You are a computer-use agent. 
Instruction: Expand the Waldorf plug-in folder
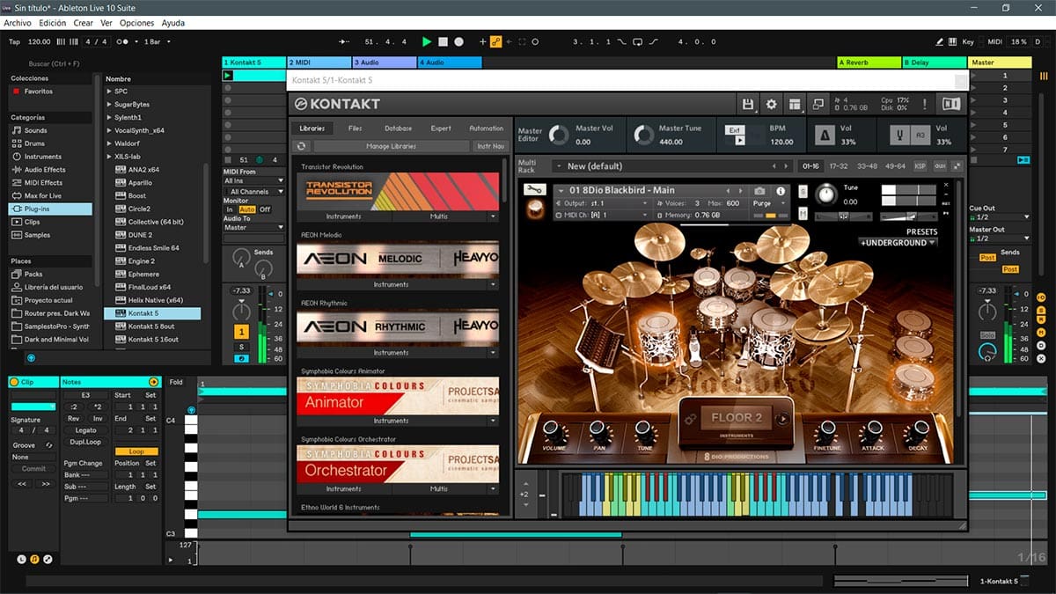[x=110, y=143]
